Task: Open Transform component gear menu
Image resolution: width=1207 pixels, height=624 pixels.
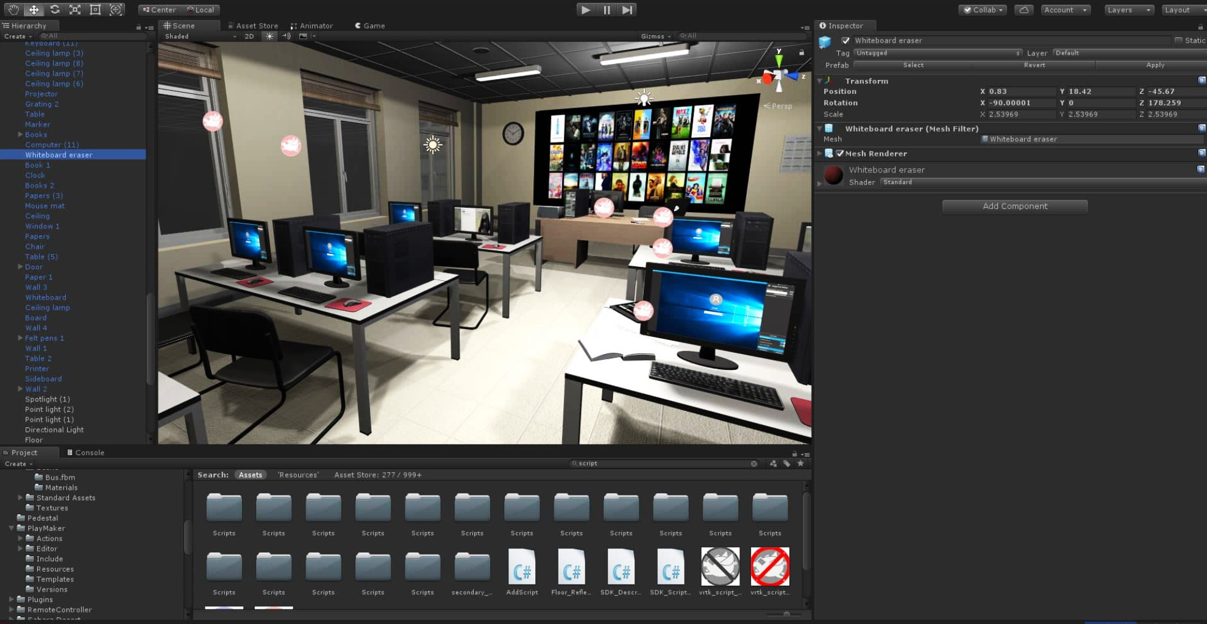Action: [1202, 80]
